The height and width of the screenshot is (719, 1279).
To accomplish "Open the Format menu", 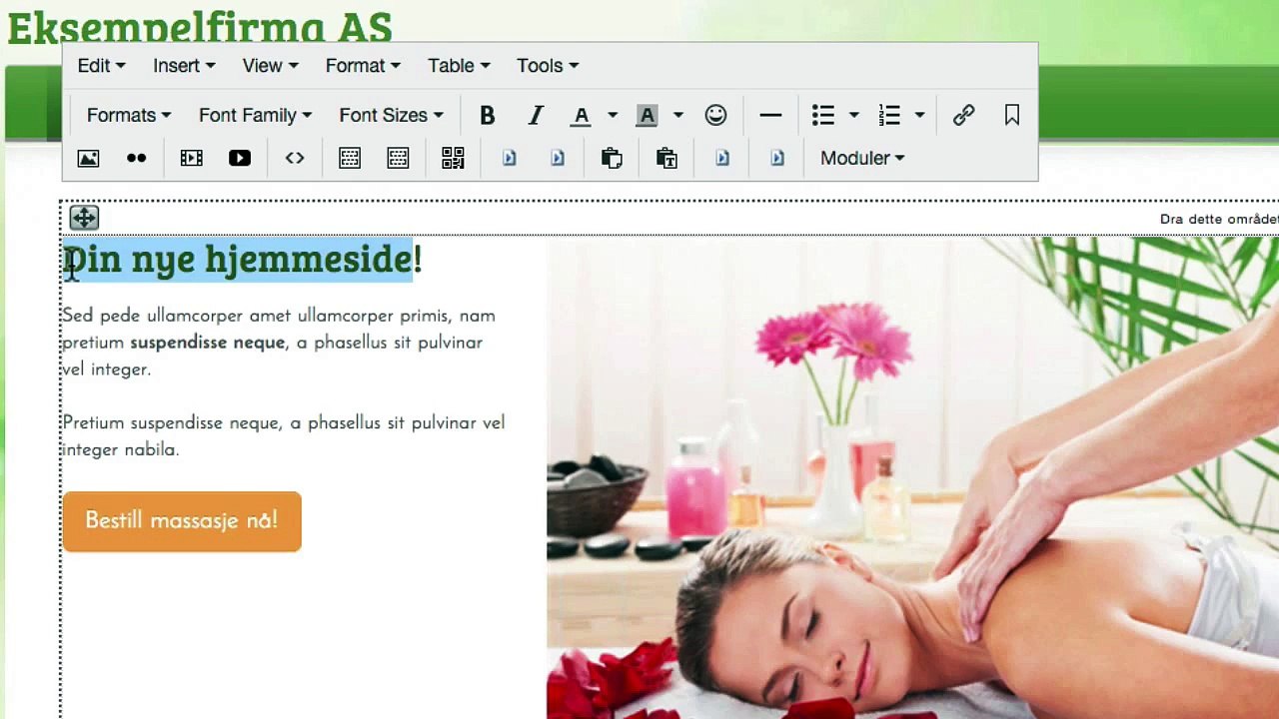I will pos(363,65).
